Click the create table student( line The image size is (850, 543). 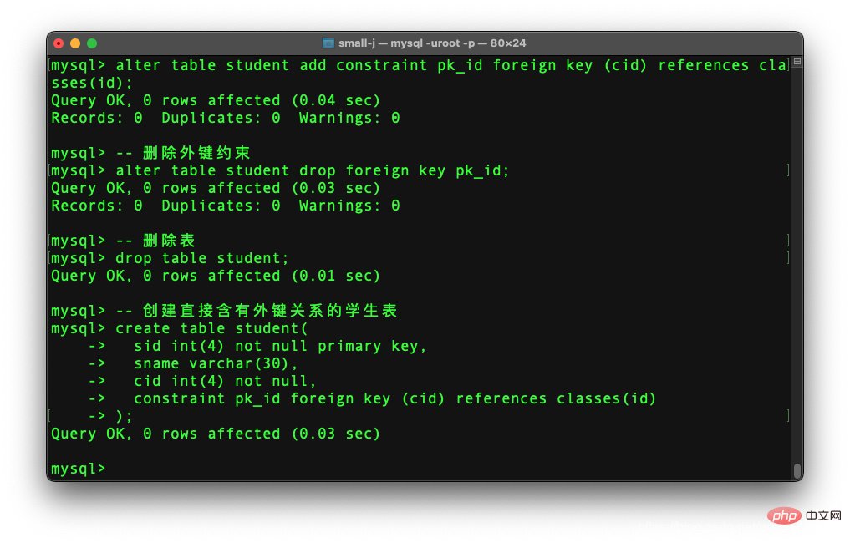180,328
